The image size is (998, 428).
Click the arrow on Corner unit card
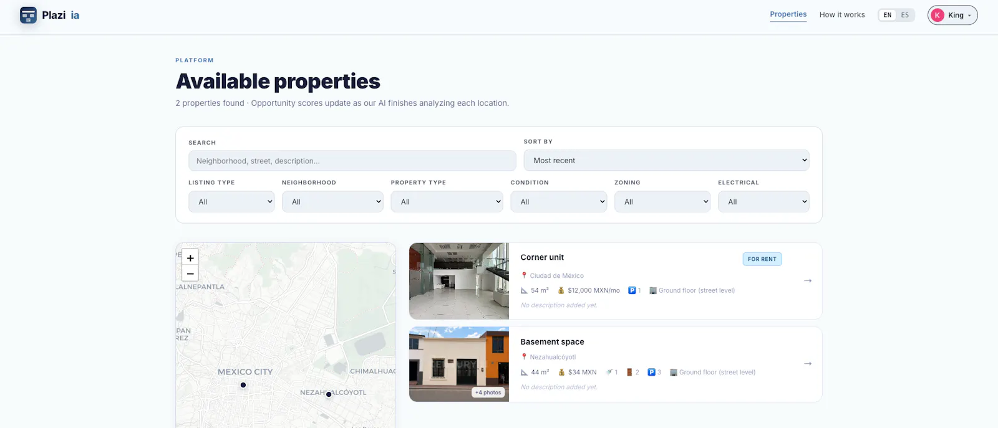click(x=808, y=281)
